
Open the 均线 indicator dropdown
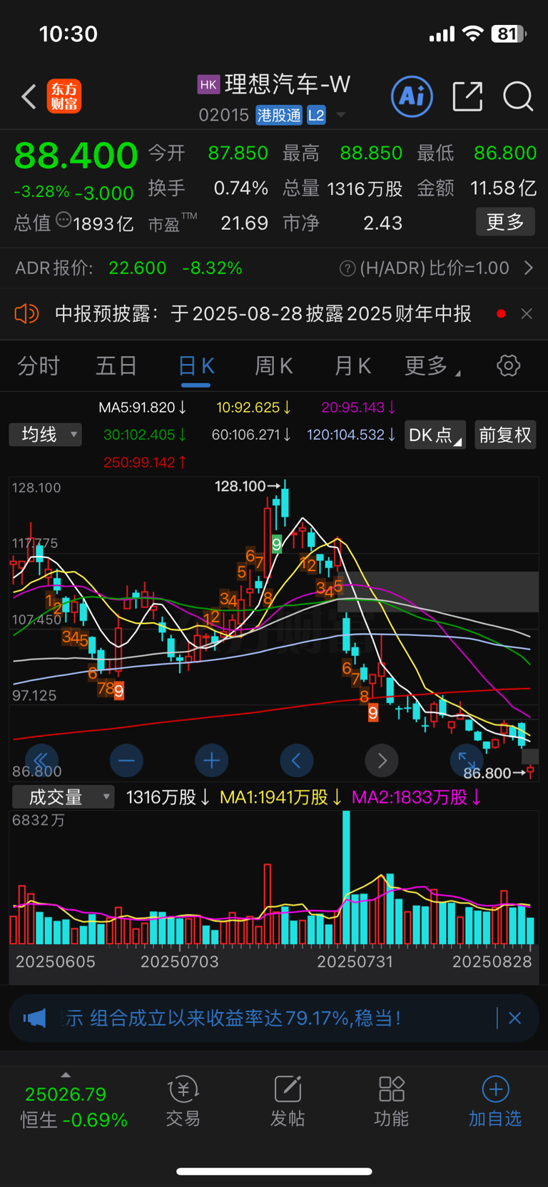(x=46, y=434)
